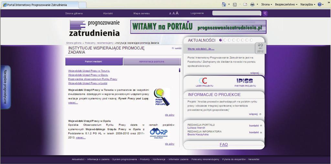Open Mazowieckie obserwatorium Rynku Pracy link
331x164 pixels.
[93, 79]
